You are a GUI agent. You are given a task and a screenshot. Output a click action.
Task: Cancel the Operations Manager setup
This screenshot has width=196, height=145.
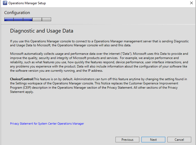click(179, 139)
